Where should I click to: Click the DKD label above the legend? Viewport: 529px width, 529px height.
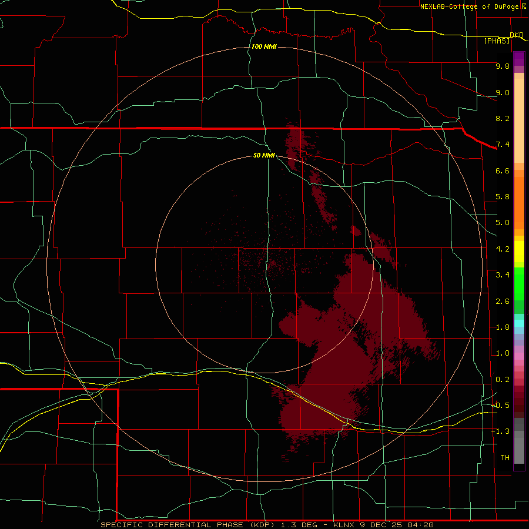[x=517, y=35]
